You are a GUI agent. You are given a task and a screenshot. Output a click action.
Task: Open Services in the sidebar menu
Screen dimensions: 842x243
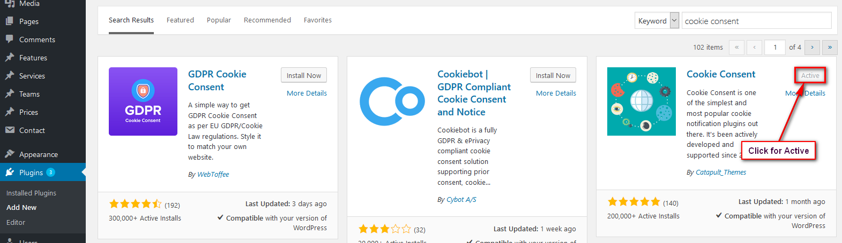pyautogui.click(x=32, y=76)
